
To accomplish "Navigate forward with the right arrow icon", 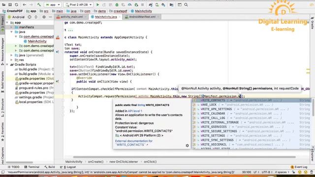I will click(31, 4).
